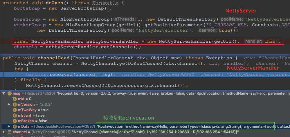Viewport: 290px width, 137px height.
Task: Click ServerBootstrap constructor call
Action: pyautogui.click(x=85, y=8)
